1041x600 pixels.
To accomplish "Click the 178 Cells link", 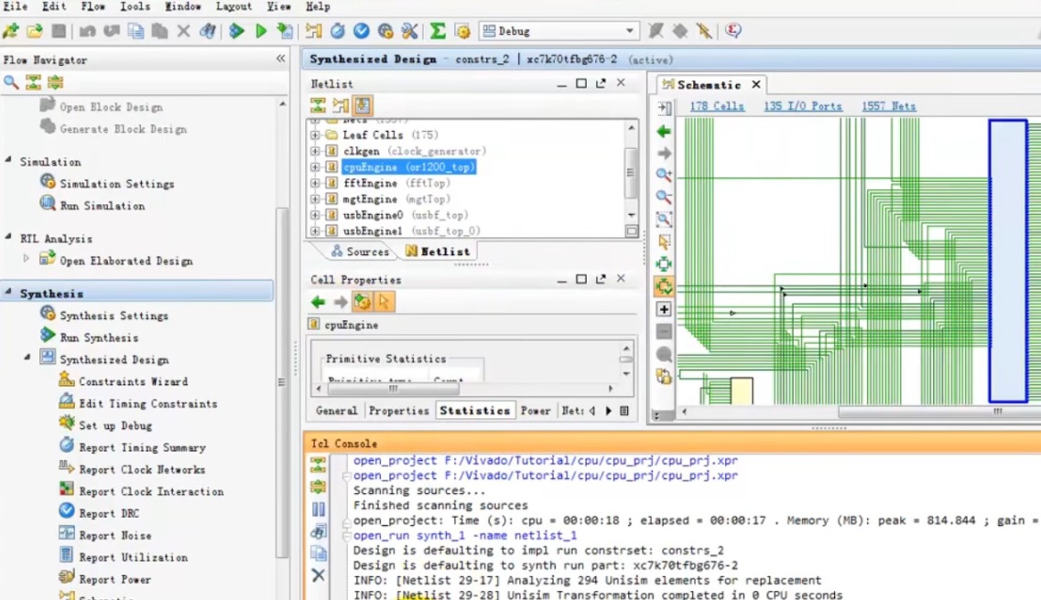I will [716, 106].
